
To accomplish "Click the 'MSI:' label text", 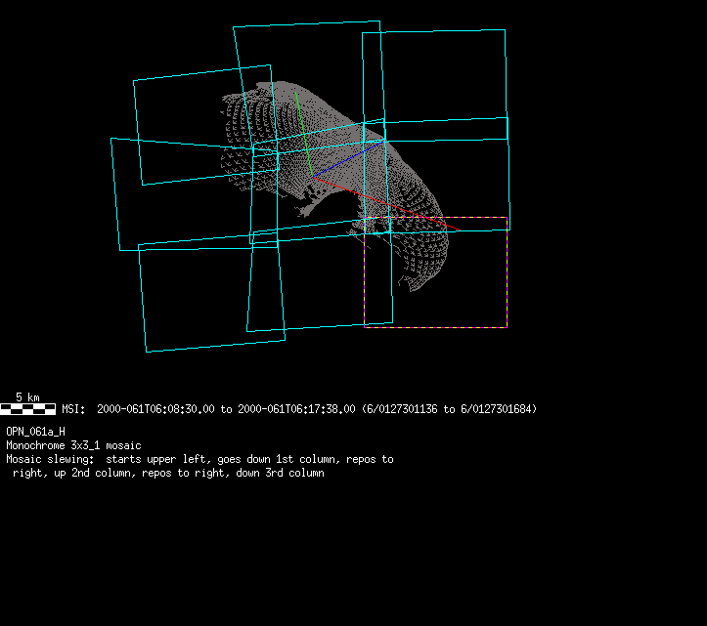I will [73, 409].
